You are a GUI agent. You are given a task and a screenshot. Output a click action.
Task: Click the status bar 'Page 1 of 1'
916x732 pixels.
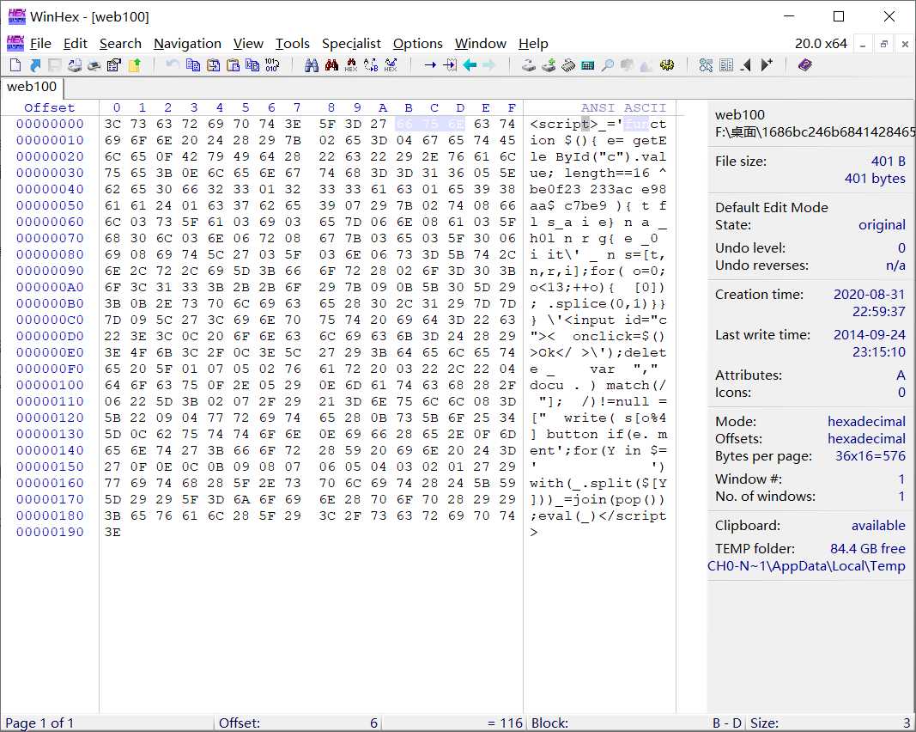tap(39, 723)
